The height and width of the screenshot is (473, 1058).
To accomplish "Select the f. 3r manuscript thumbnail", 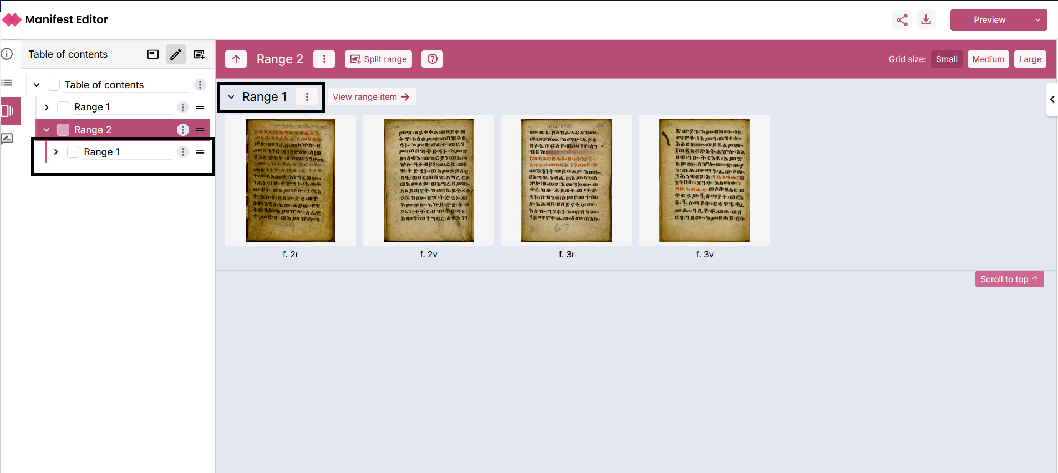I will pyautogui.click(x=566, y=181).
